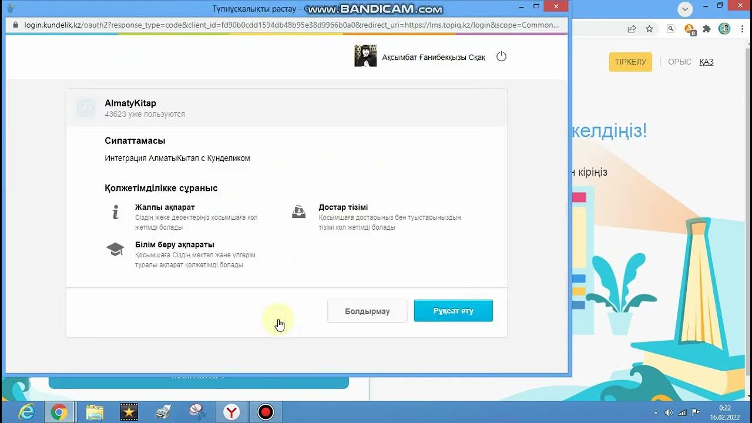Restore down the background Chrome window
The height and width of the screenshot is (423, 752).
(720, 5)
